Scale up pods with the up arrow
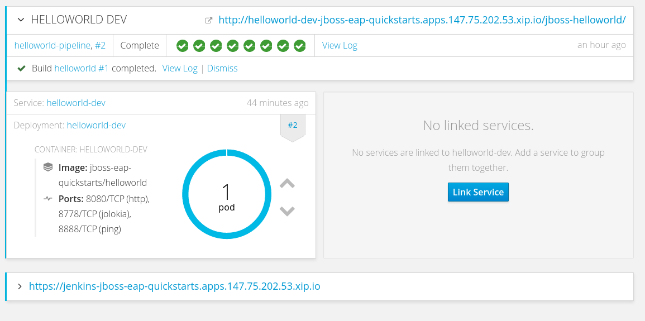This screenshot has width=645, height=321. click(x=287, y=183)
